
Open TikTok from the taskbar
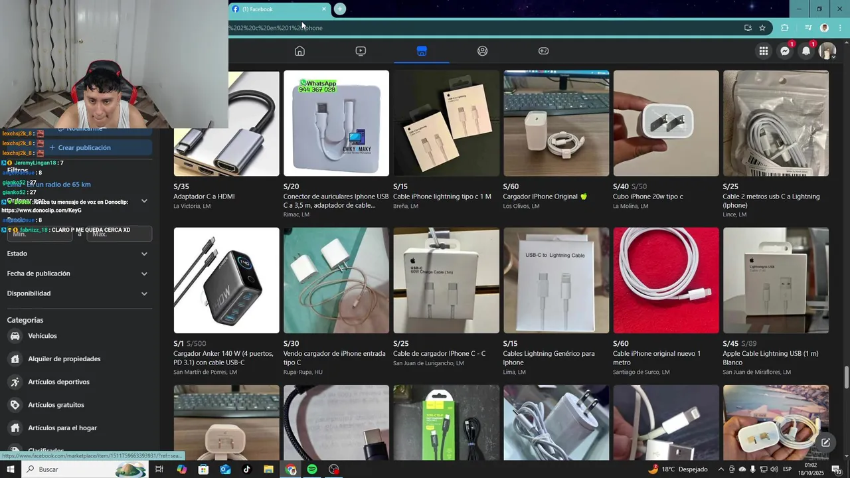[x=246, y=469]
